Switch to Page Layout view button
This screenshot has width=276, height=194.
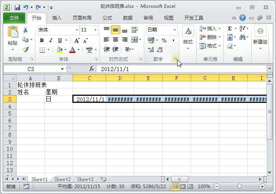pos(183,187)
